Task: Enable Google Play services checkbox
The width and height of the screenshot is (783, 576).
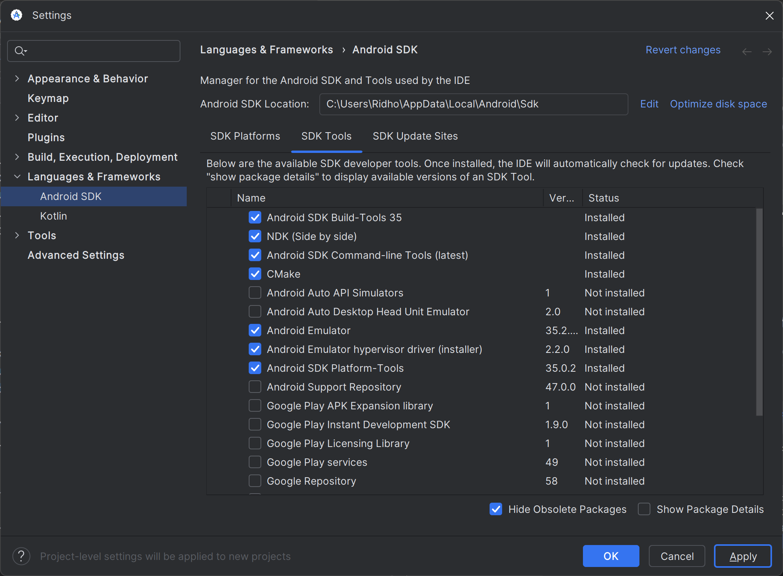Action: 255,462
